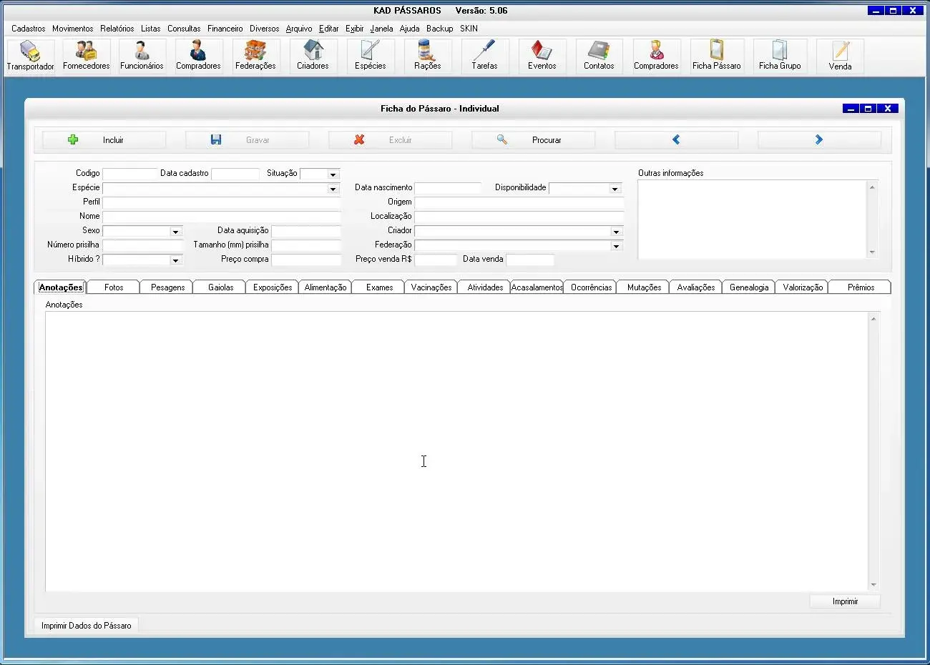The width and height of the screenshot is (930, 665).
Task: Open Fornecedores from the toolbar
Action: point(86,56)
